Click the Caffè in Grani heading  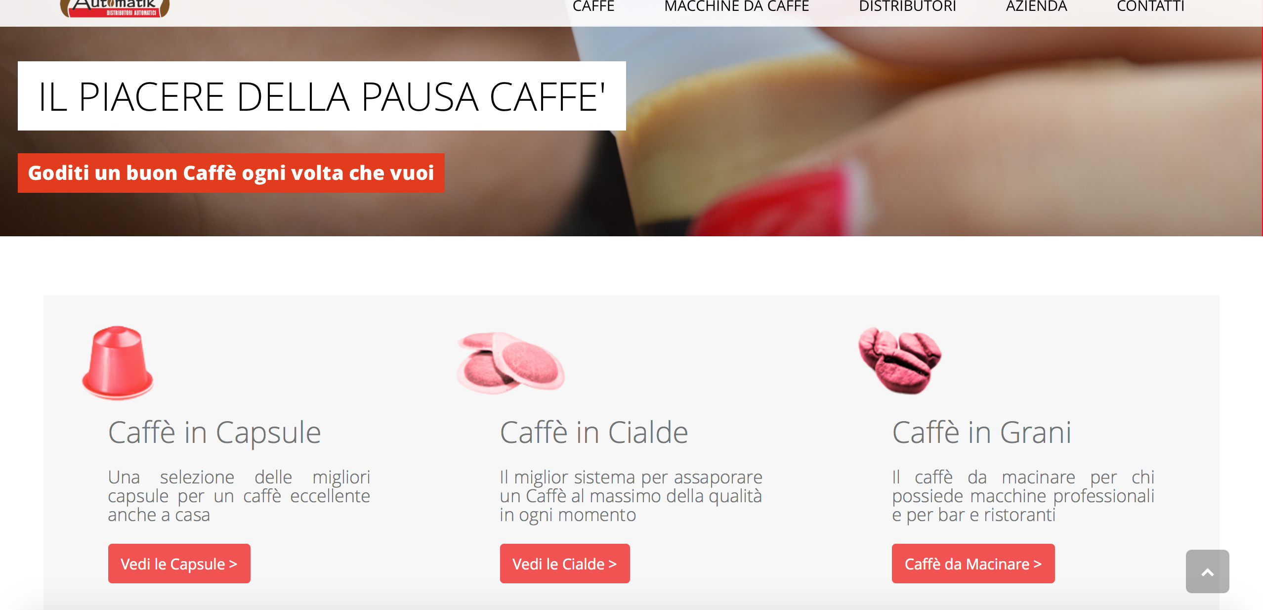pyautogui.click(x=982, y=433)
